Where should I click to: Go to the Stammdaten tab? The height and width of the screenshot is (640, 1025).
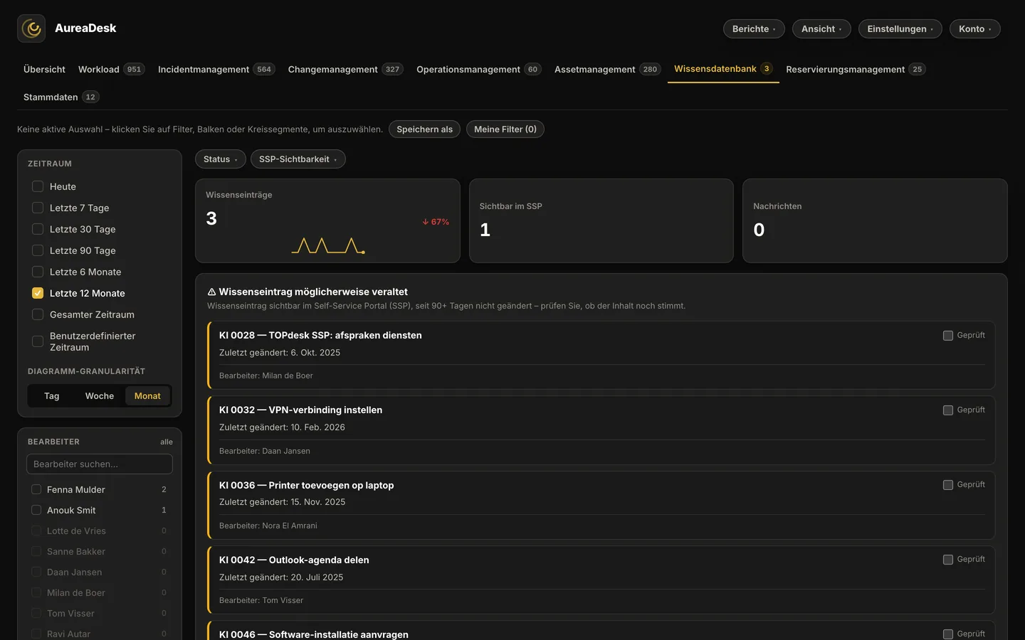61,97
